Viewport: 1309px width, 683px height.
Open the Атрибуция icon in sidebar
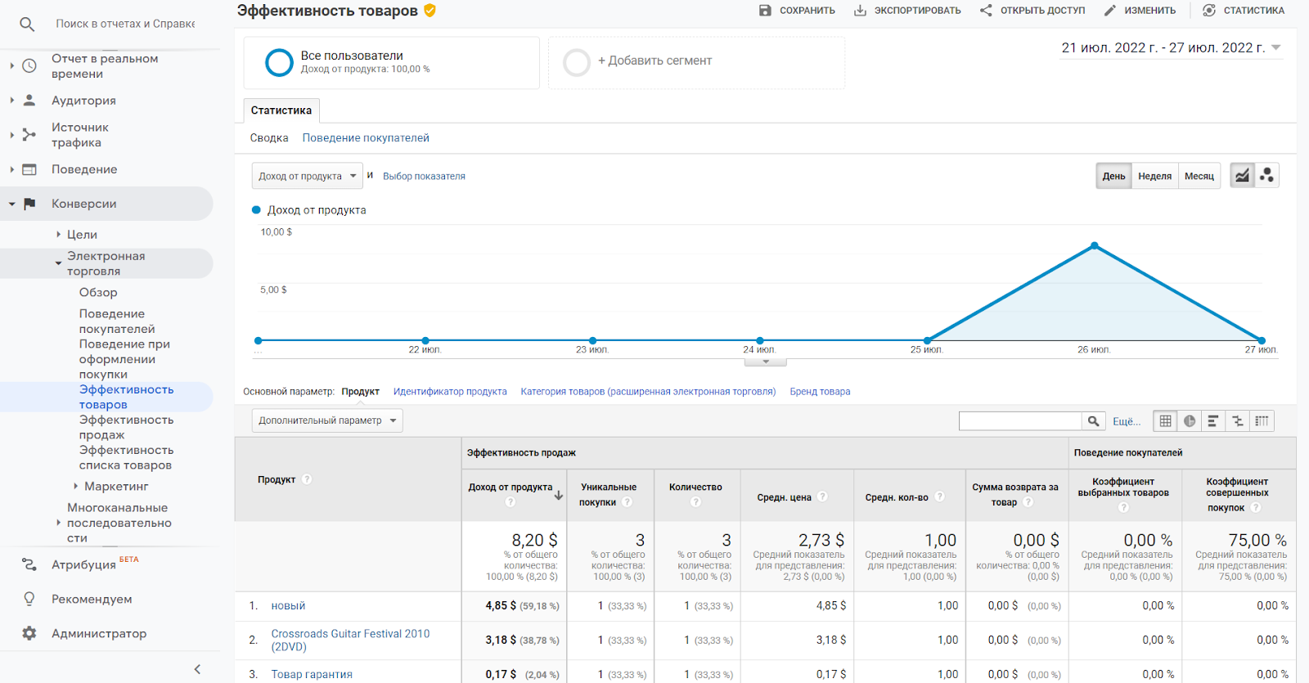tap(29, 564)
